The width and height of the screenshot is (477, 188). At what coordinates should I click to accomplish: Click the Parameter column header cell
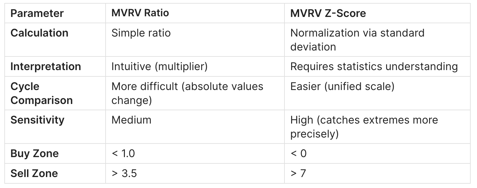pyautogui.click(x=37, y=13)
